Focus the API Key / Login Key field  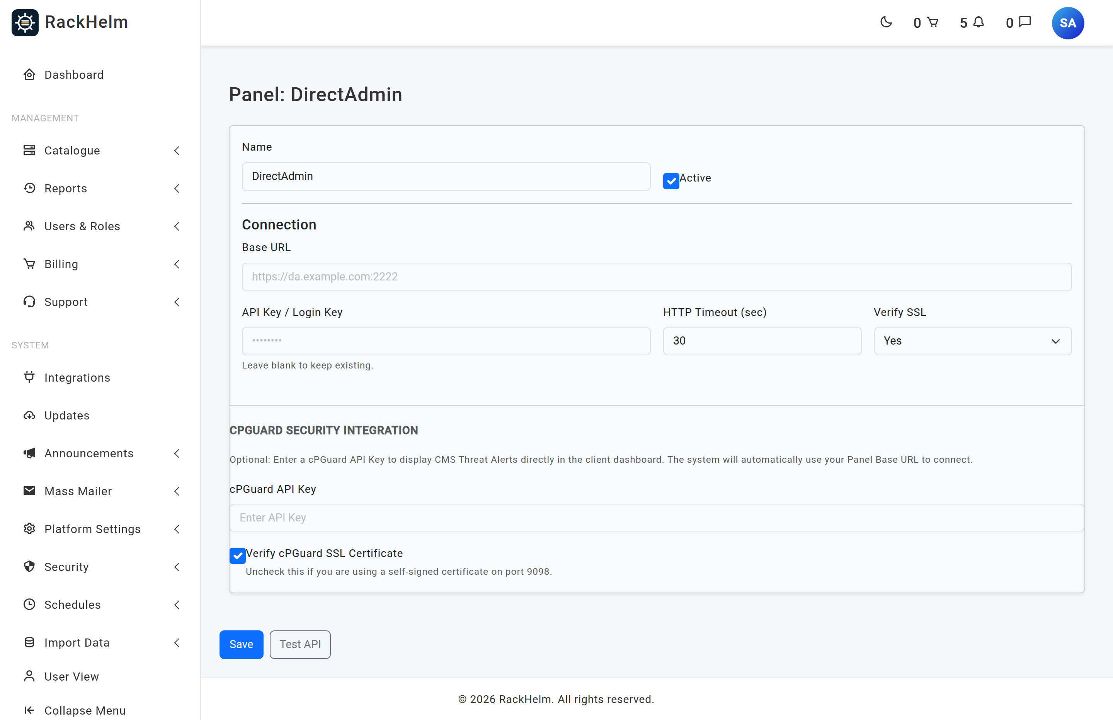446,341
